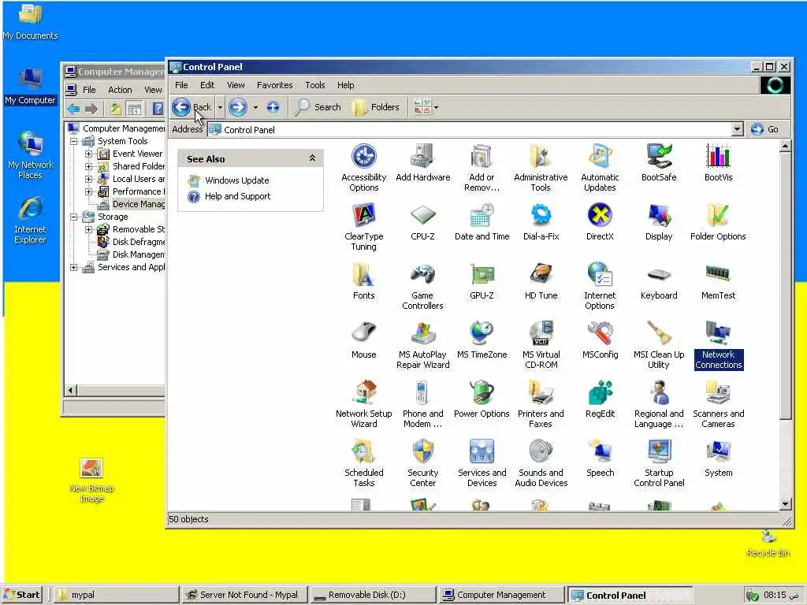This screenshot has height=605, width=807.
Task: Click inside the Address bar field
Action: click(470, 130)
